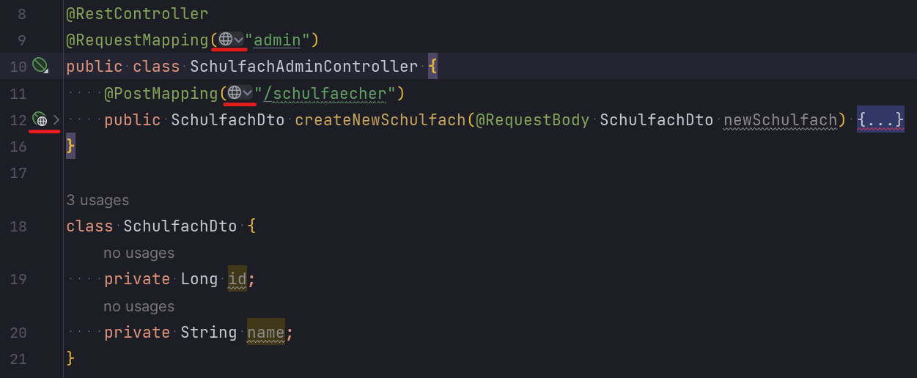The image size is (917, 378).
Task: Click the Spring bean gutter icon on line 10
Action: (40, 66)
